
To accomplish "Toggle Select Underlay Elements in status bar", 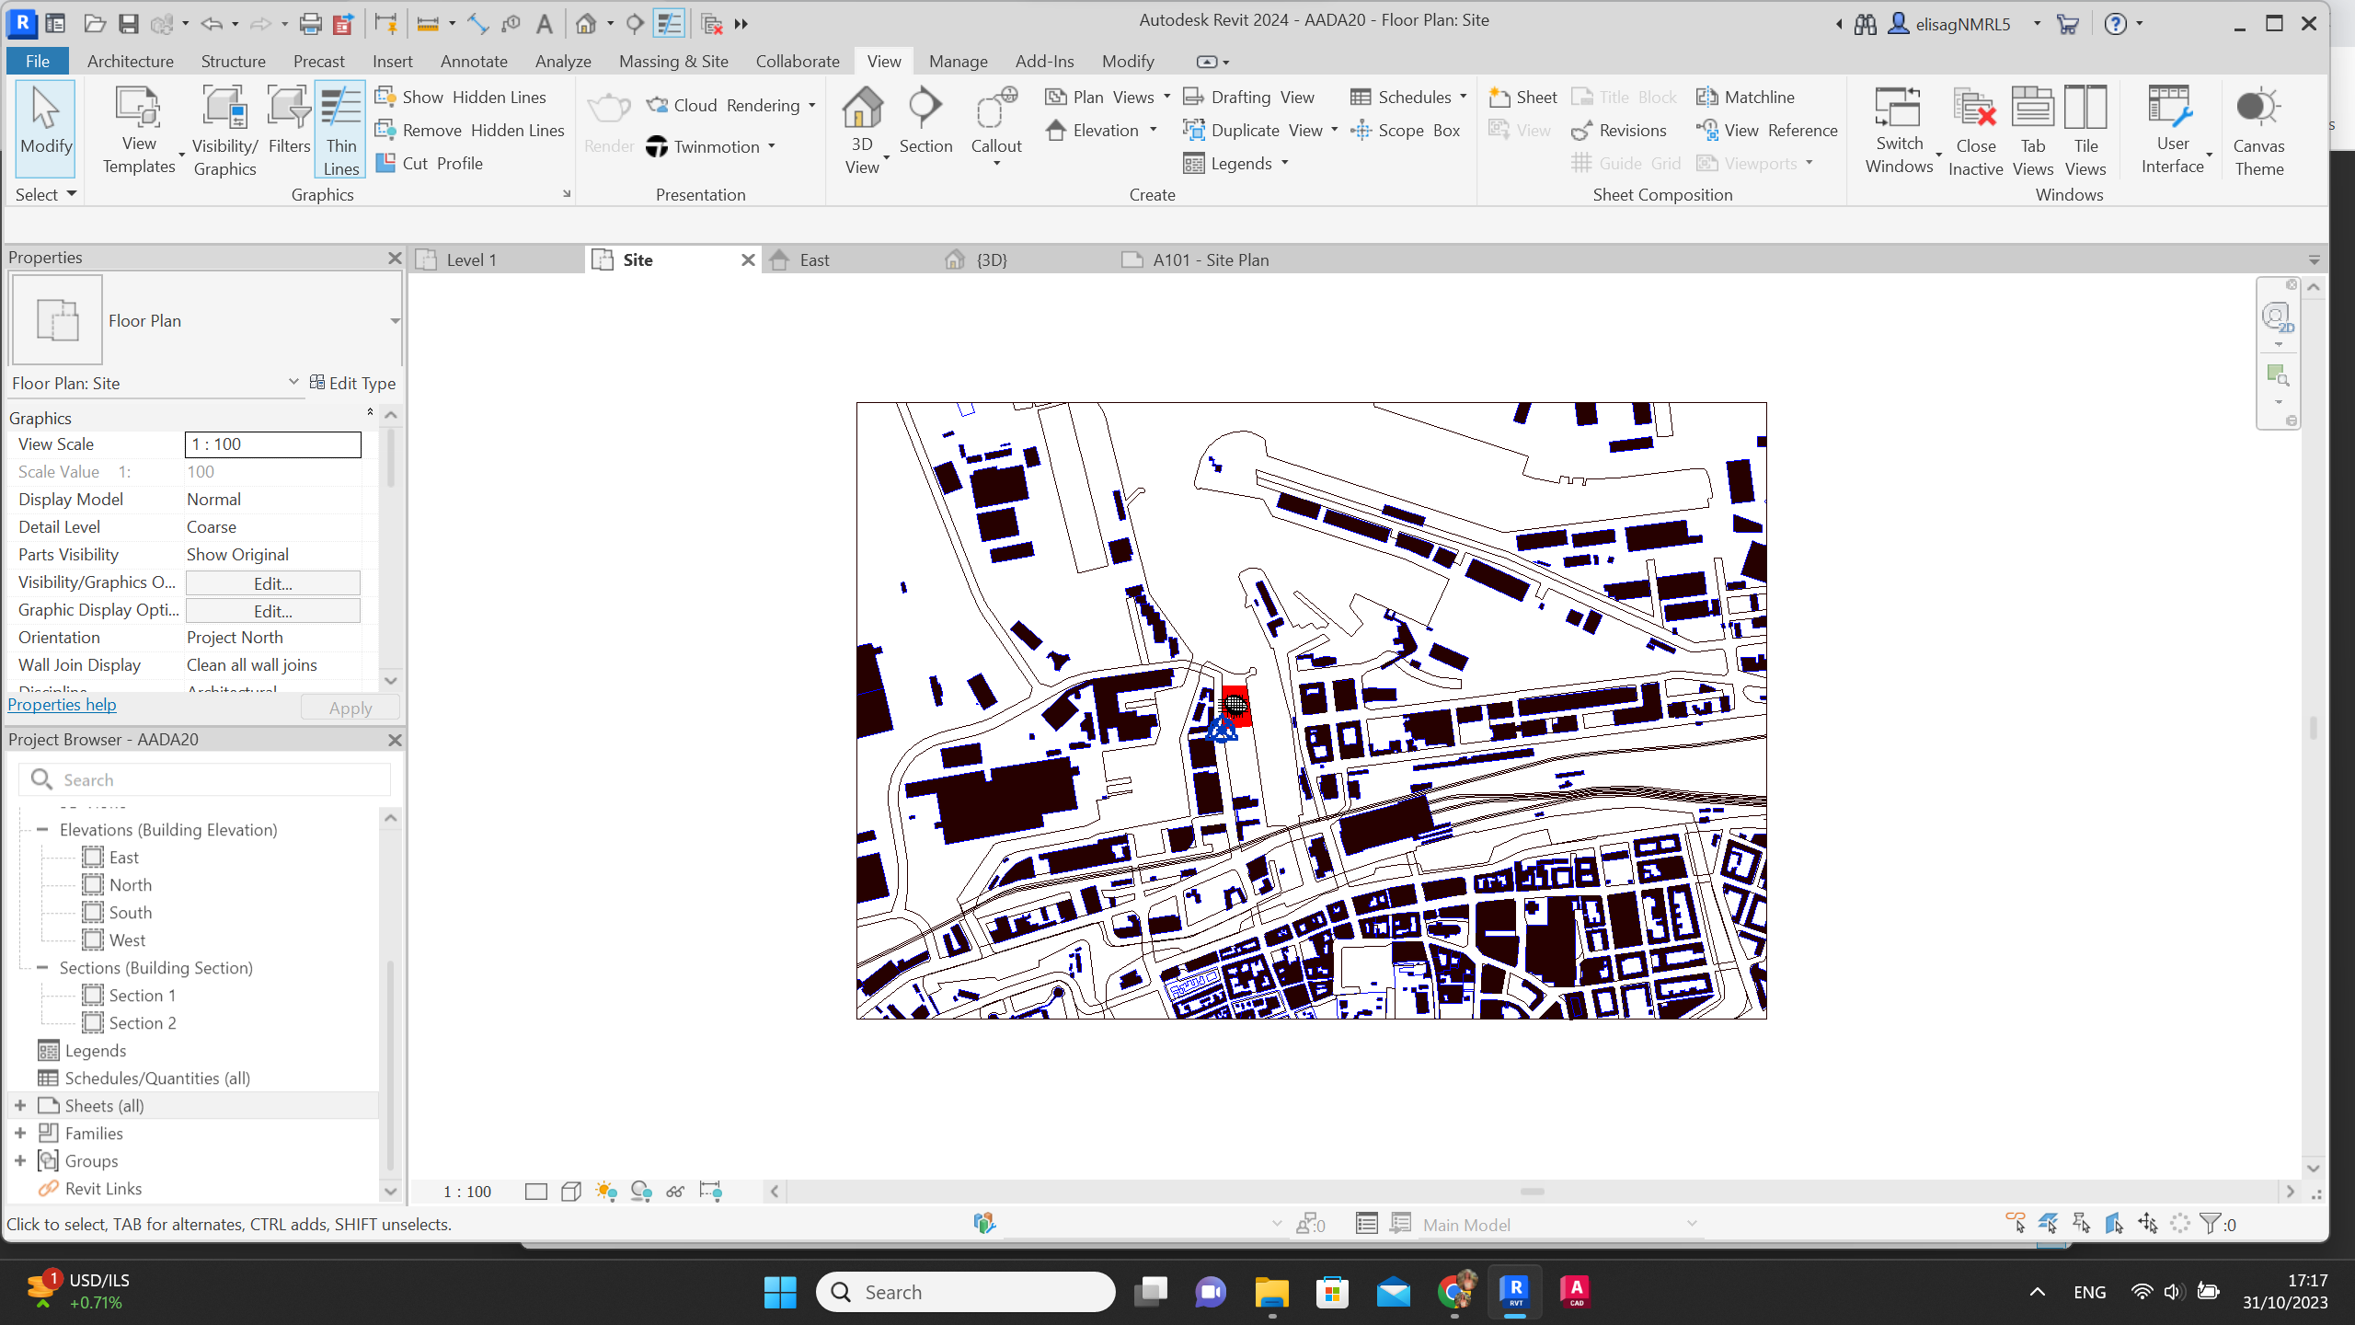I will coord(2048,1224).
